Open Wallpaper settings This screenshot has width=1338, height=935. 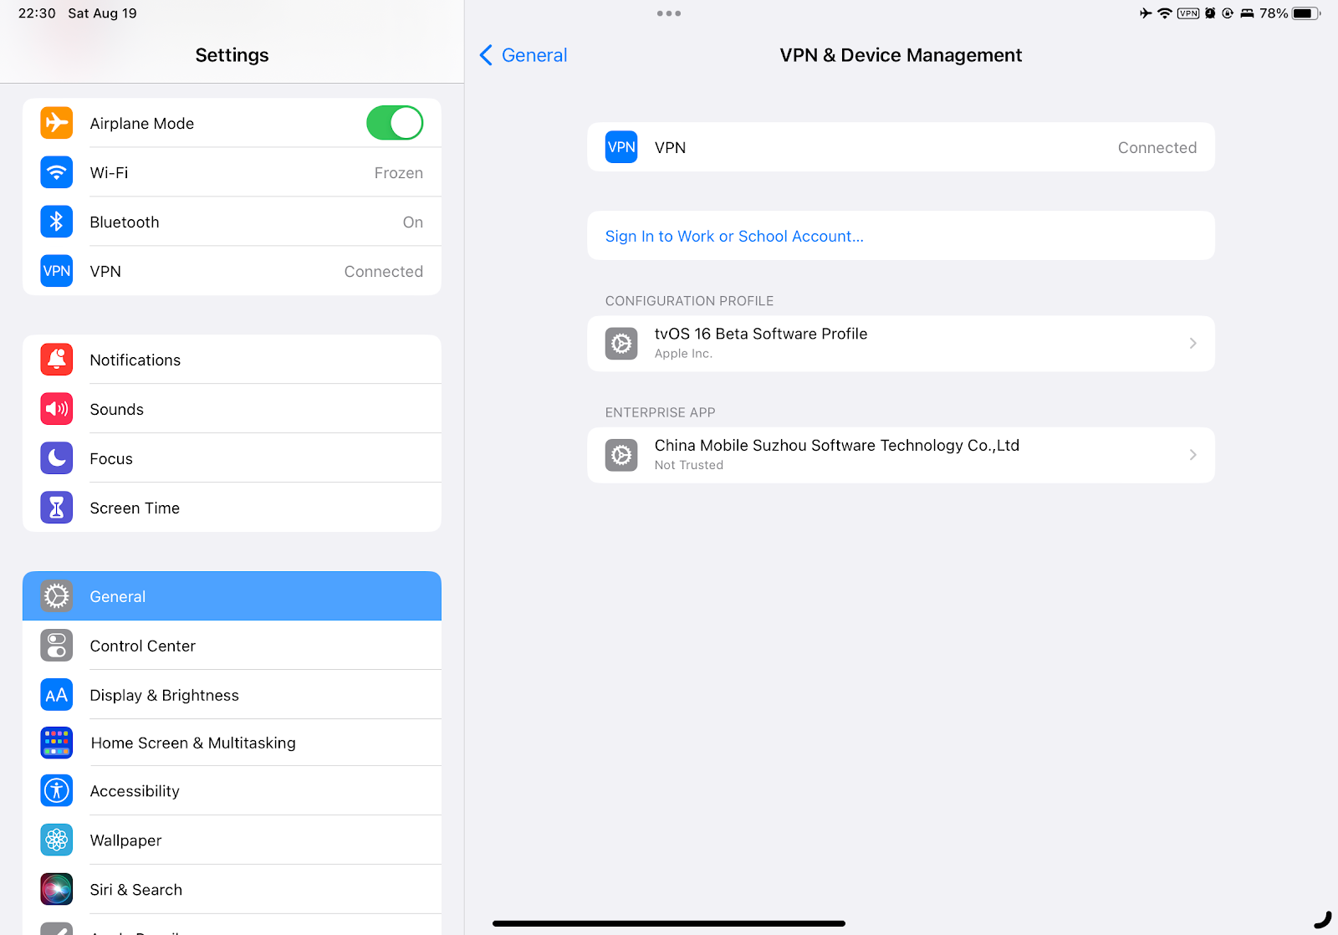pos(232,840)
